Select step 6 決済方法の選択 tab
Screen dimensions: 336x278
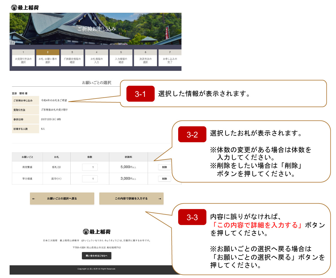coord(145,58)
